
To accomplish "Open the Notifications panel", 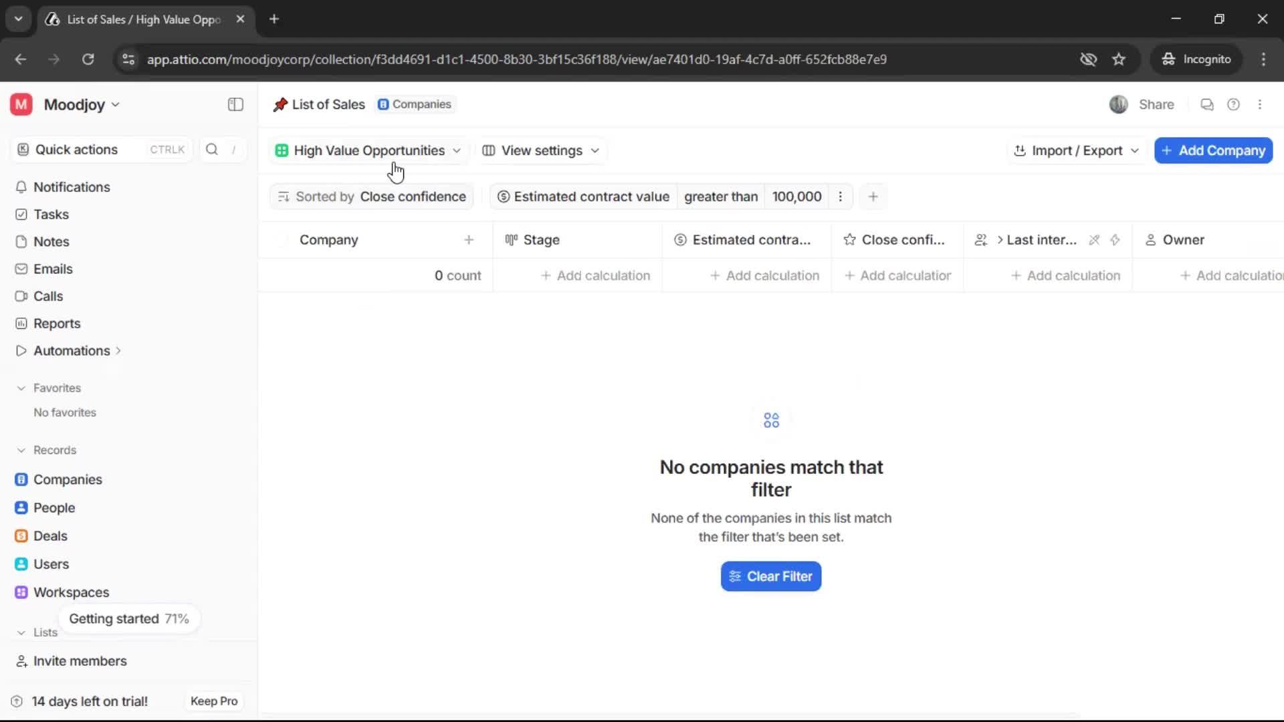I will point(71,187).
